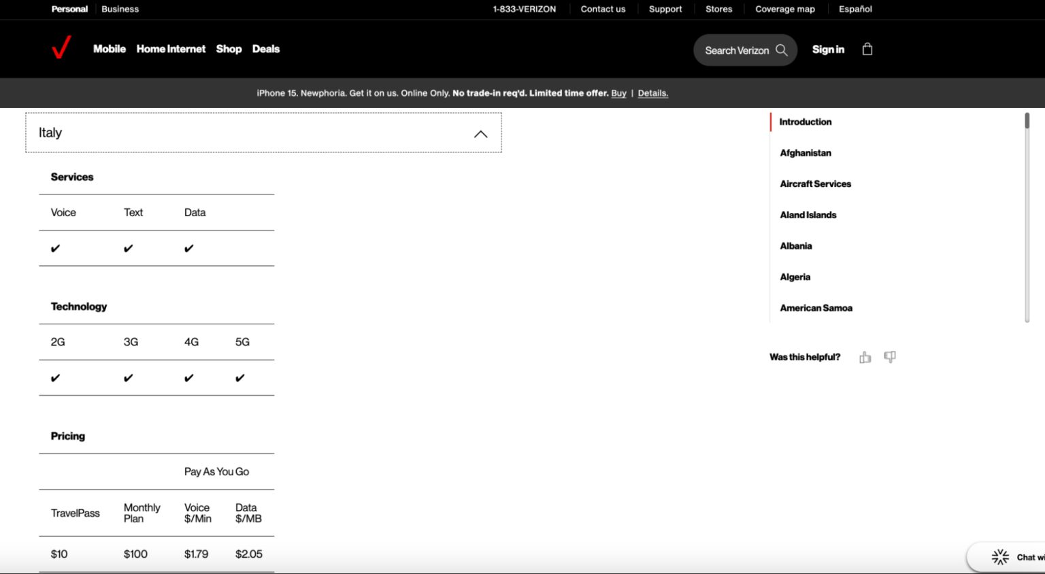Image resolution: width=1045 pixels, height=574 pixels.
Task: Open the Shop menu
Action: (229, 49)
